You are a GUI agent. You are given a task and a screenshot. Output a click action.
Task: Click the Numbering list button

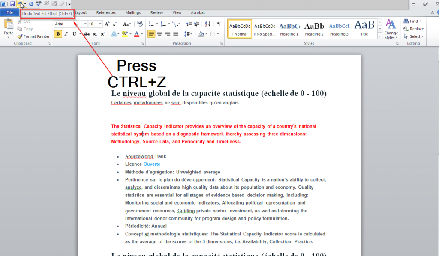click(x=163, y=24)
